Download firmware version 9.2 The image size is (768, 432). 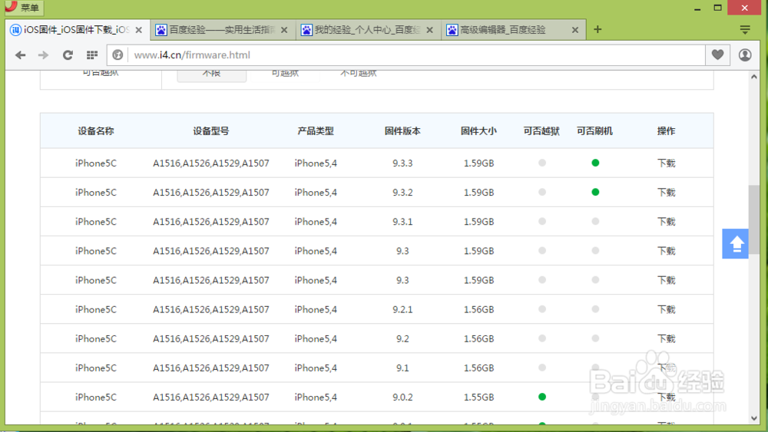pos(666,339)
